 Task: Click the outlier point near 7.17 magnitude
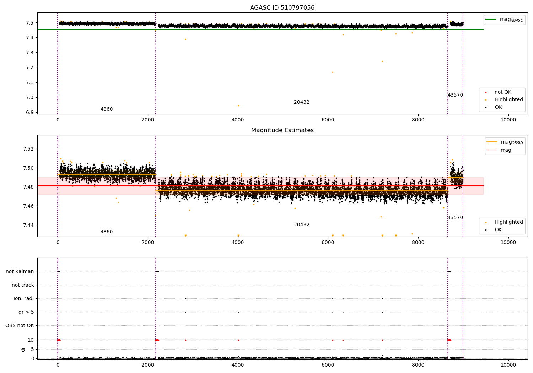tap(333, 72)
